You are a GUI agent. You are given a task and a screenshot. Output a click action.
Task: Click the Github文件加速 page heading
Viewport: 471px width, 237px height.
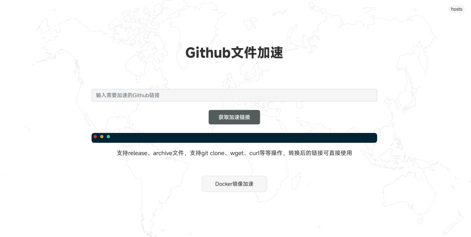(234, 53)
